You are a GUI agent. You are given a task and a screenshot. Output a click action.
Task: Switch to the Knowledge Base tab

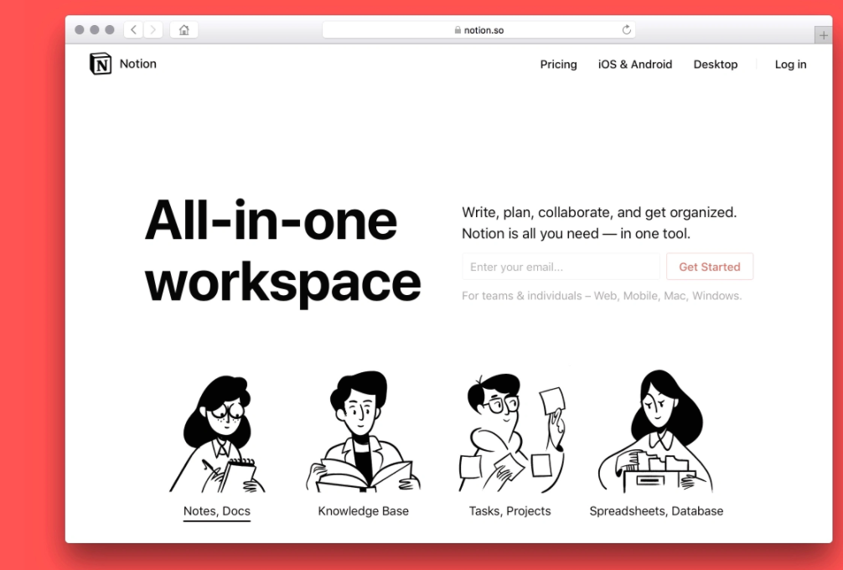click(364, 511)
